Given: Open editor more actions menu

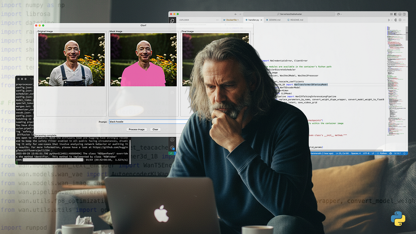Looking at the screenshot, I should [404, 20].
